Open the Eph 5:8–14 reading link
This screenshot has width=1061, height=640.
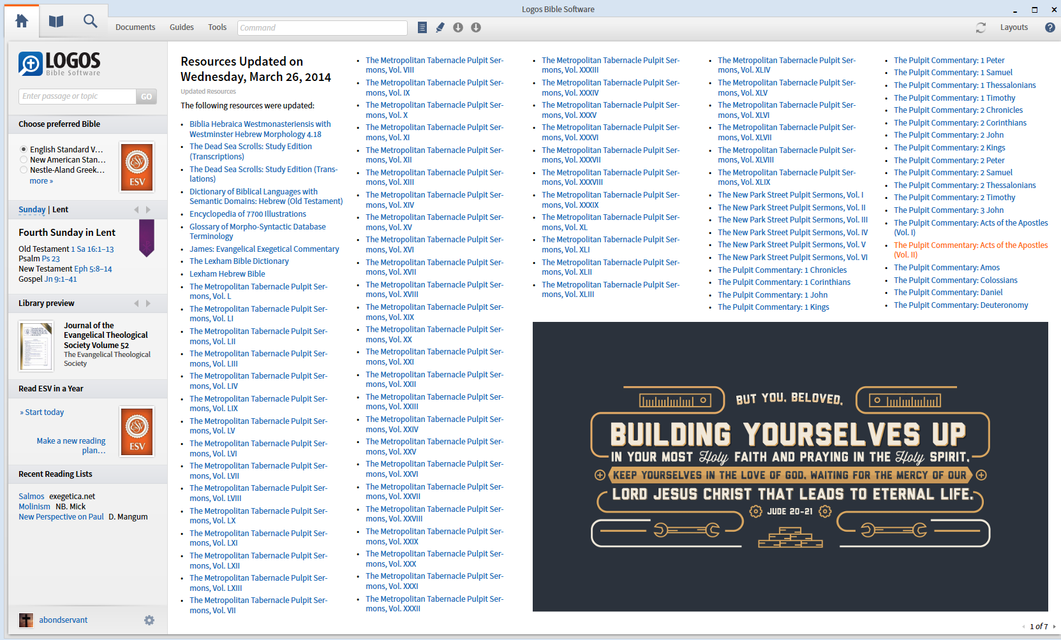[x=93, y=269]
